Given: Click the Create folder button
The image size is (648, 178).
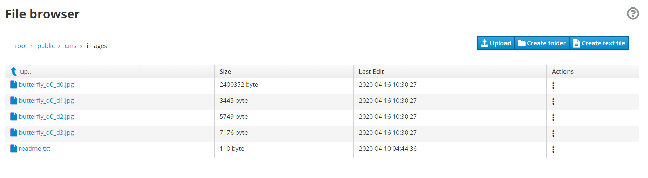Looking at the screenshot, I should (x=542, y=43).
